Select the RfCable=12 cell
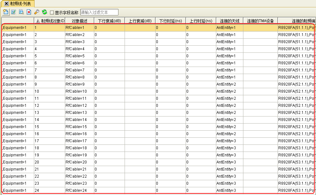 [x=79, y=106]
